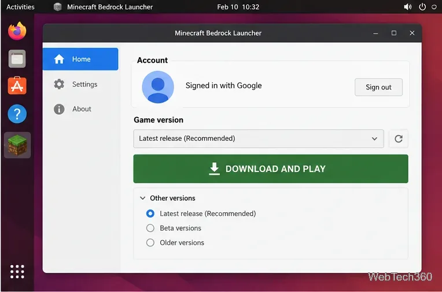The width and height of the screenshot is (442, 292).
Task: Collapse the Other versions section
Action: [143, 198]
